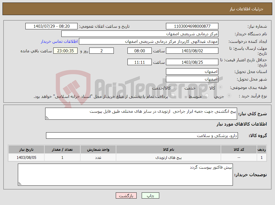Image resolution: width=275 pixels, height=205 pixels.
Task: Select the متوسط purchase type radio
Action: (207, 95)
